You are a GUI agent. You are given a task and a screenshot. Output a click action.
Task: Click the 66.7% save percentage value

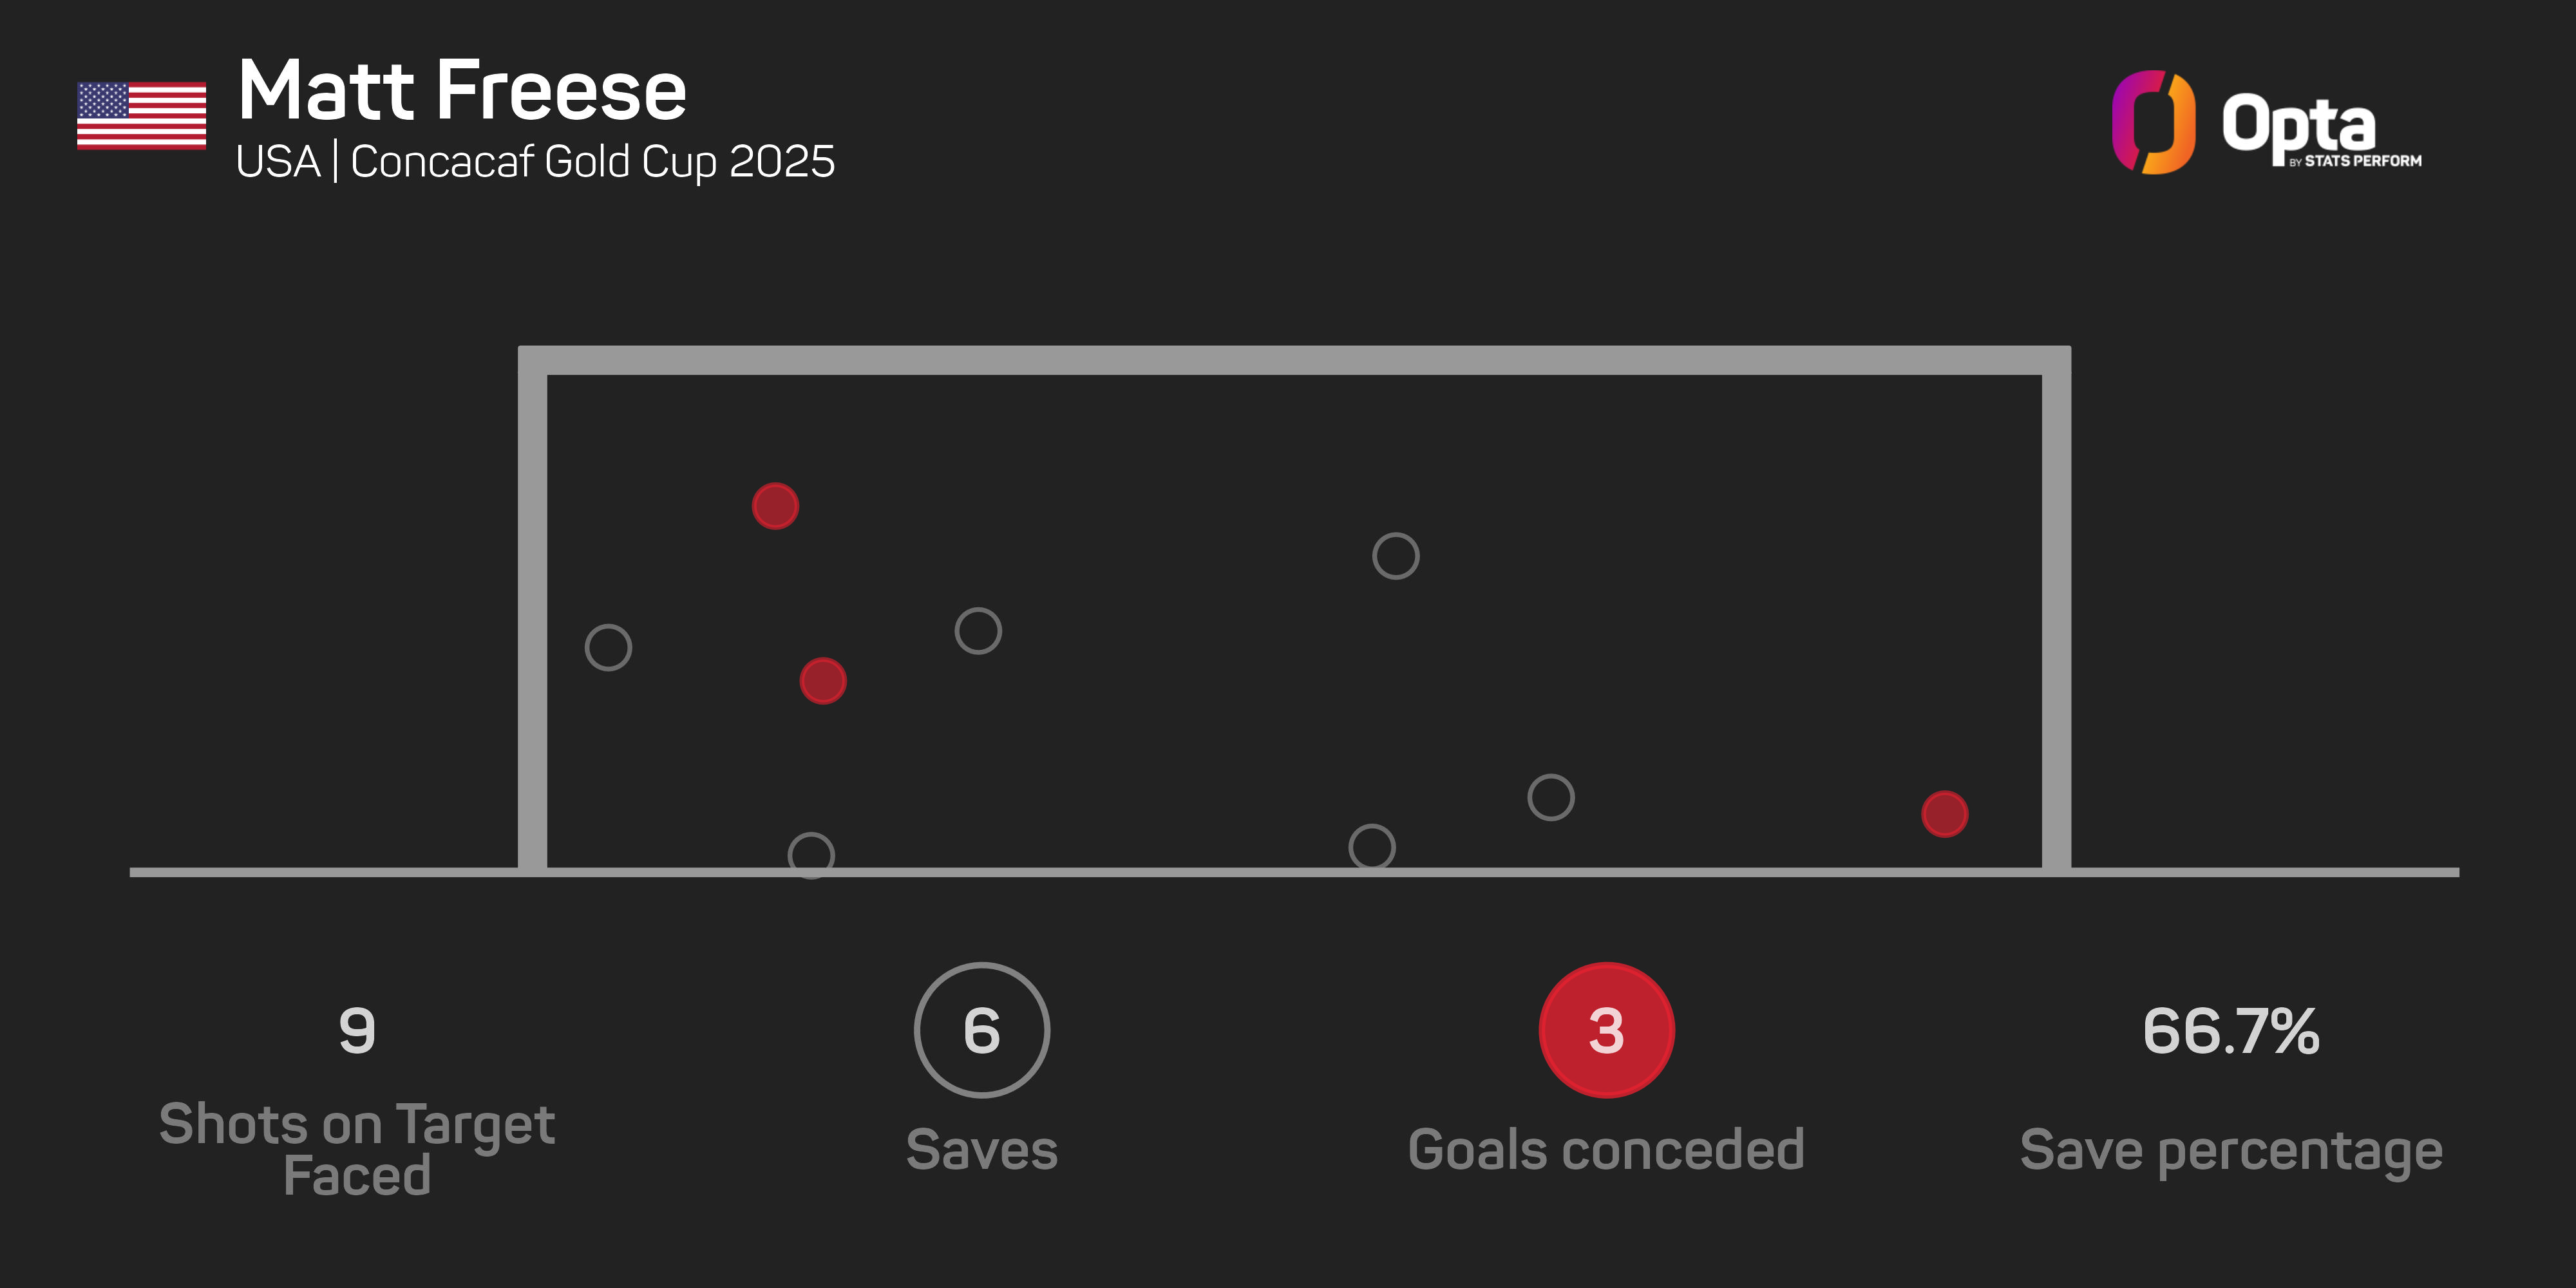[2231, 1031]
